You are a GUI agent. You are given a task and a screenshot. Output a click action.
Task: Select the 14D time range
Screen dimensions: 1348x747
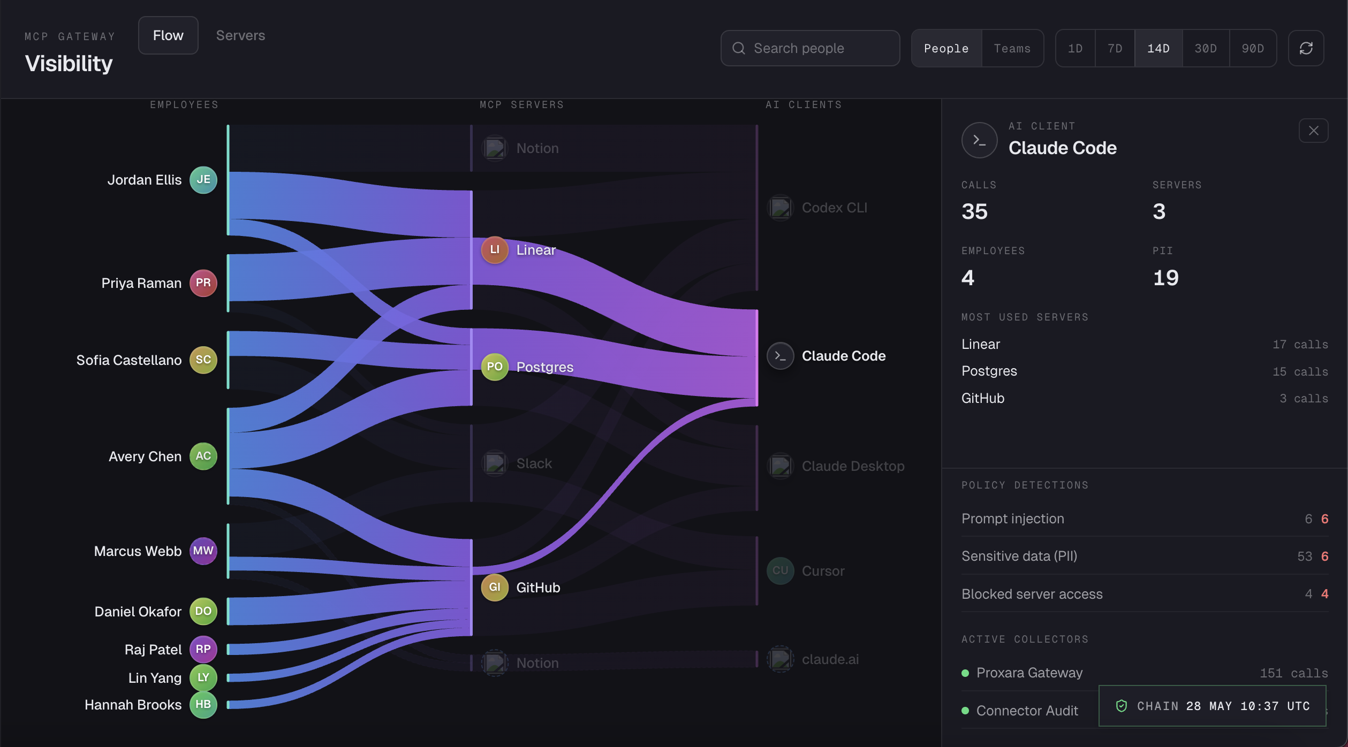[1158, 48]
